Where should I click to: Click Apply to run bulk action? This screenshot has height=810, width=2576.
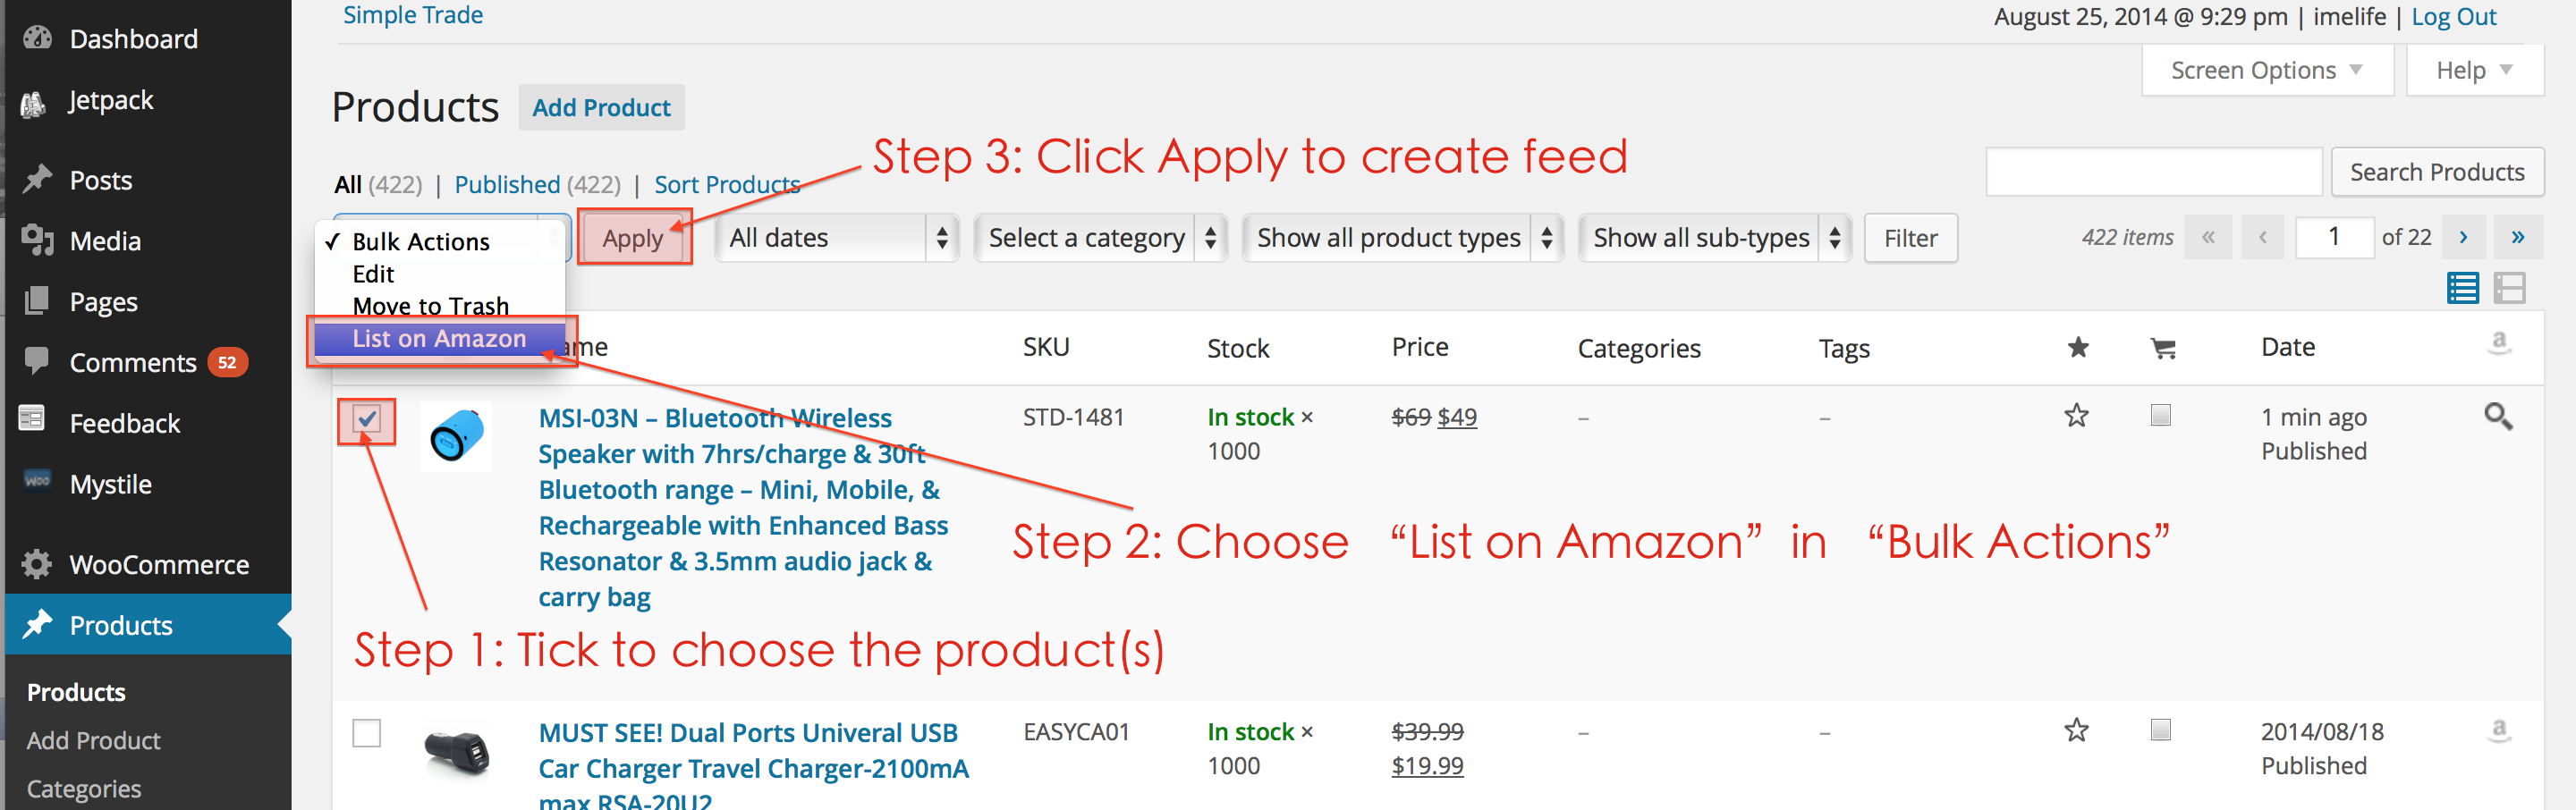point(633,238)
